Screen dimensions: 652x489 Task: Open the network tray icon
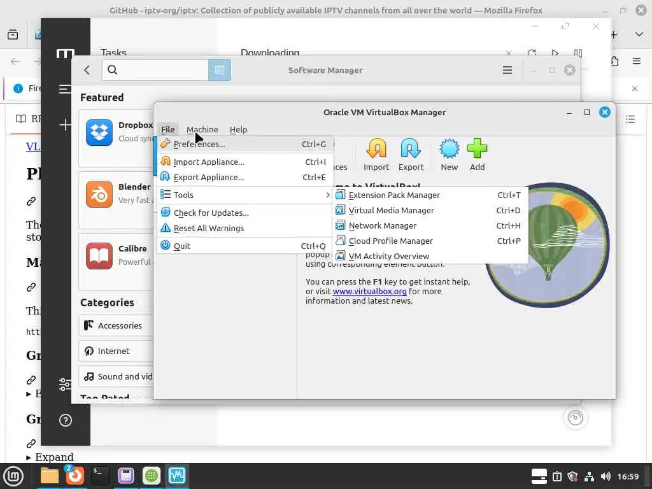pos(589,476)
